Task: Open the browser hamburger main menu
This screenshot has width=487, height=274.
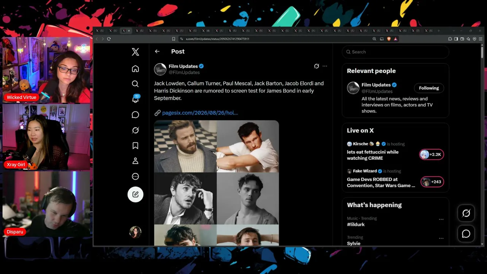Action: click(x=481, y=39)
